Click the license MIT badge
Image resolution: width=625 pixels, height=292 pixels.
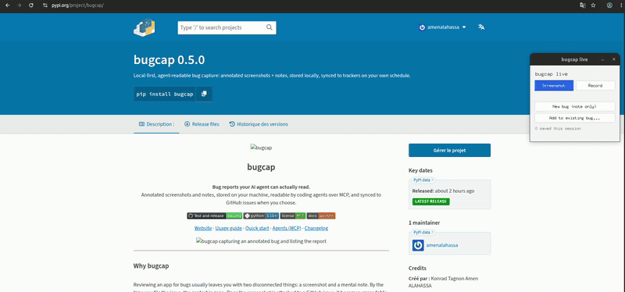point(293,216)
